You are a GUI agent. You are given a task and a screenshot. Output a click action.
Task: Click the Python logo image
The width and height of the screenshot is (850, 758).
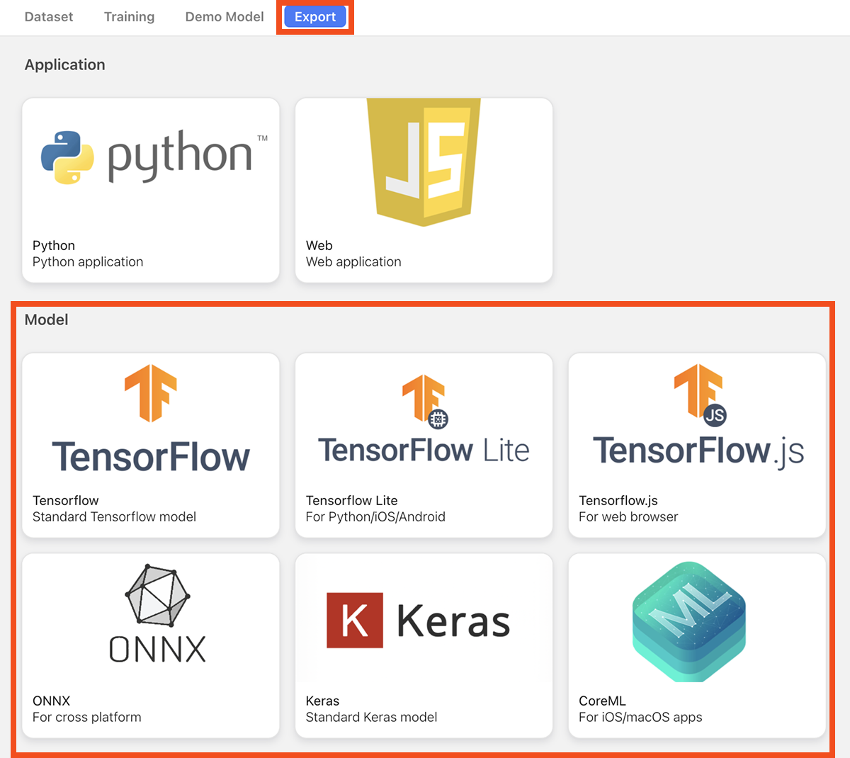coord(154,157)
